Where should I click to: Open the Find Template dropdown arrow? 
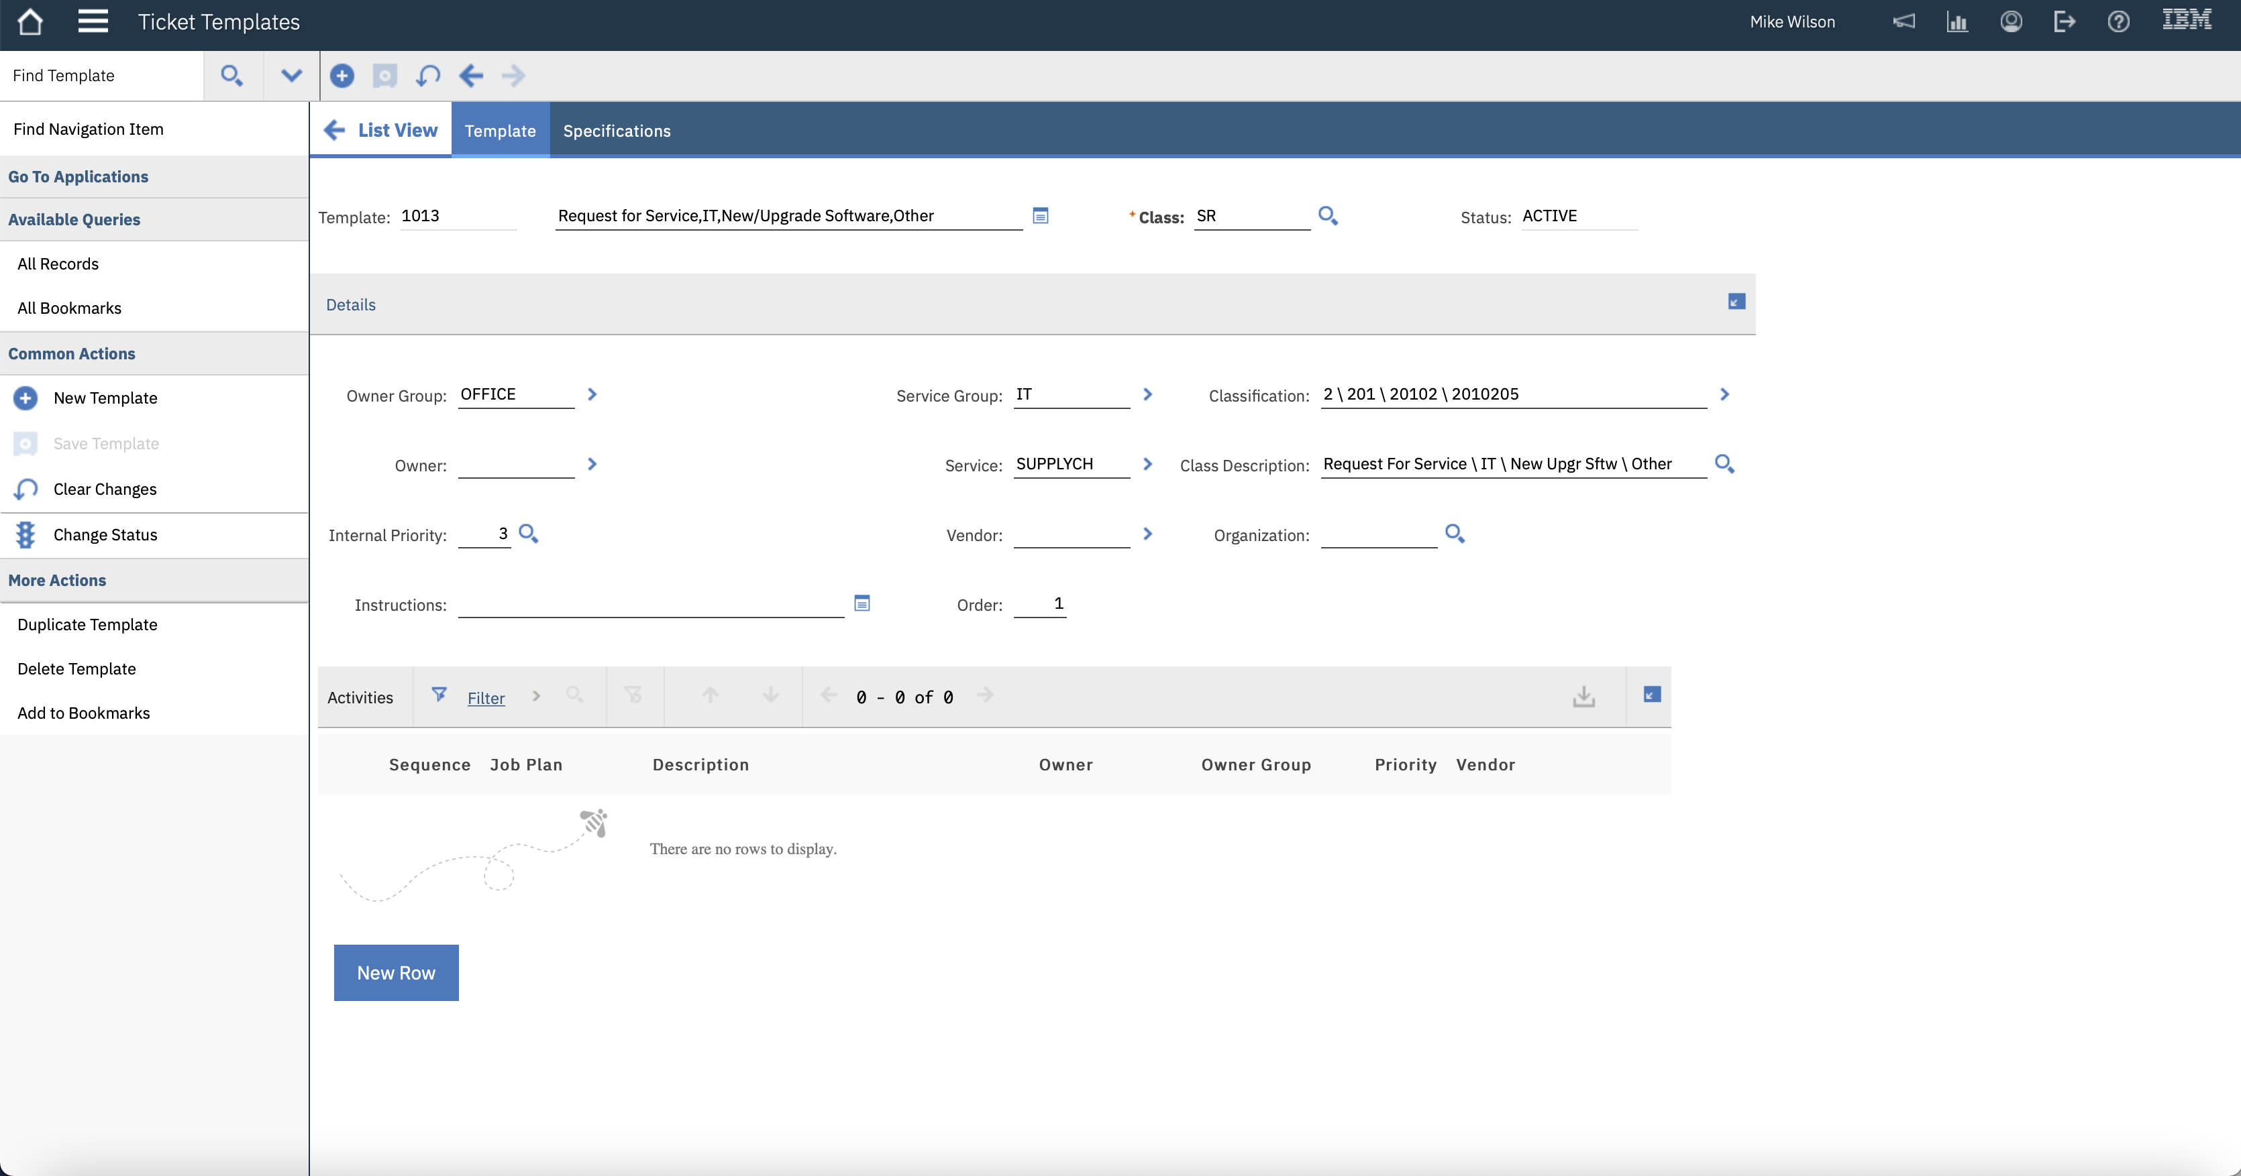[x=291, y=76]
